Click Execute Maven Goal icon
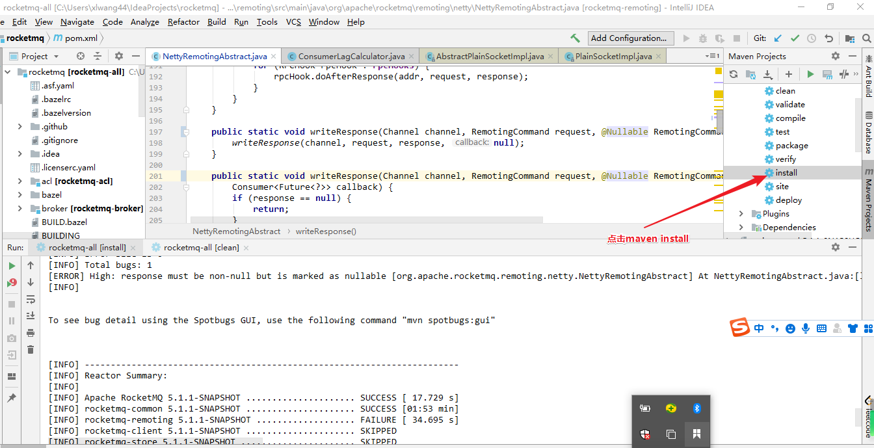This screenshot has width=874, height=448. [827, 74]
